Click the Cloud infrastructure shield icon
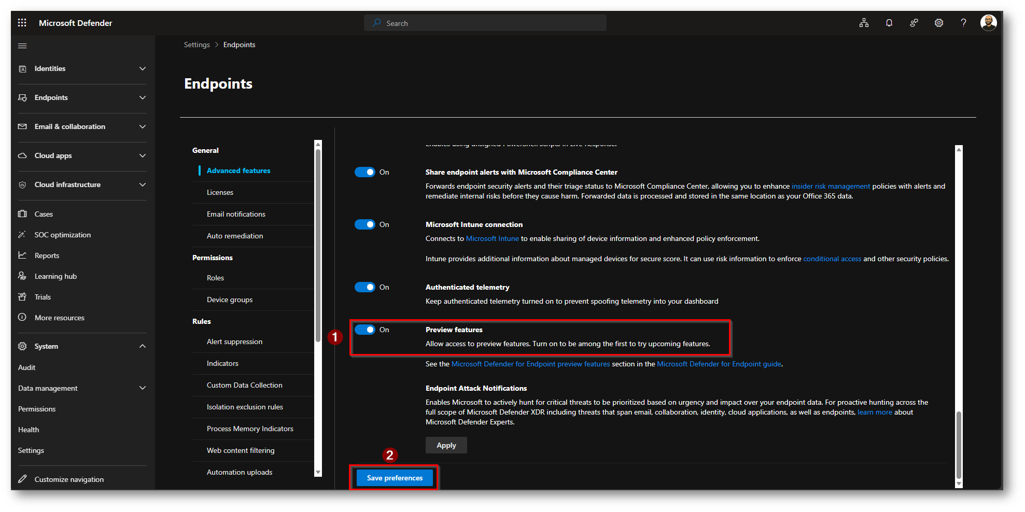 tap(22, 185)
